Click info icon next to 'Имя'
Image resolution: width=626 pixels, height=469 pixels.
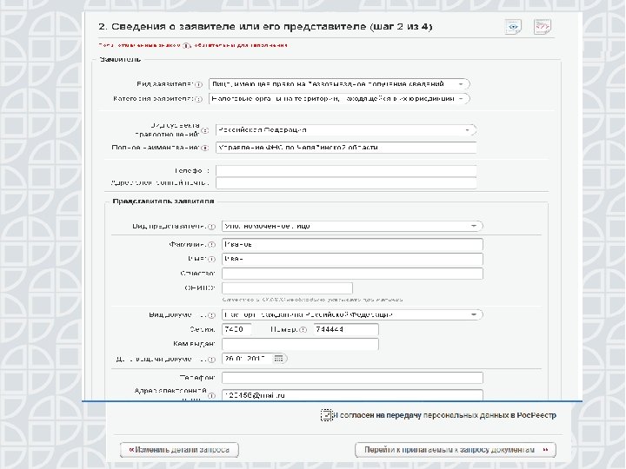[211, 259]
